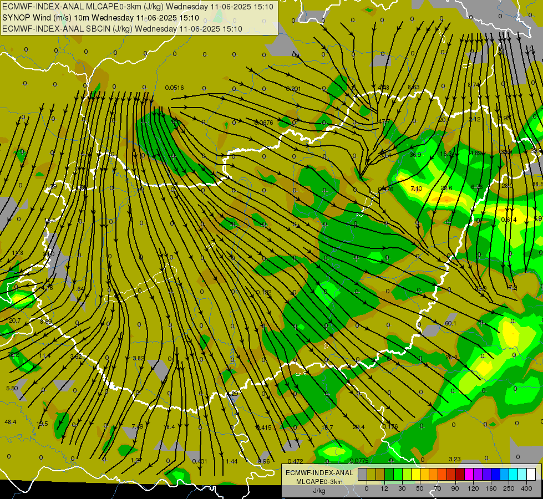Click the legend tick label 30

pyautogui.click(x=402, y=488)
